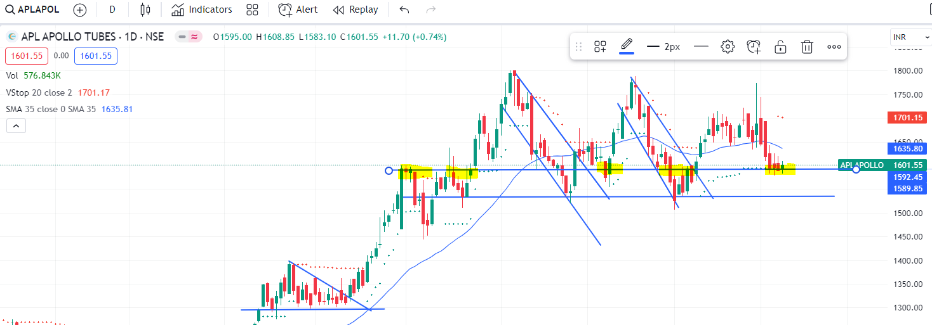Open line color pencil tool

(x=627, y=46)
